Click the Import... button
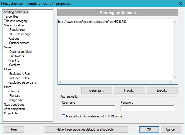185x135 pixels. [129, 90]
